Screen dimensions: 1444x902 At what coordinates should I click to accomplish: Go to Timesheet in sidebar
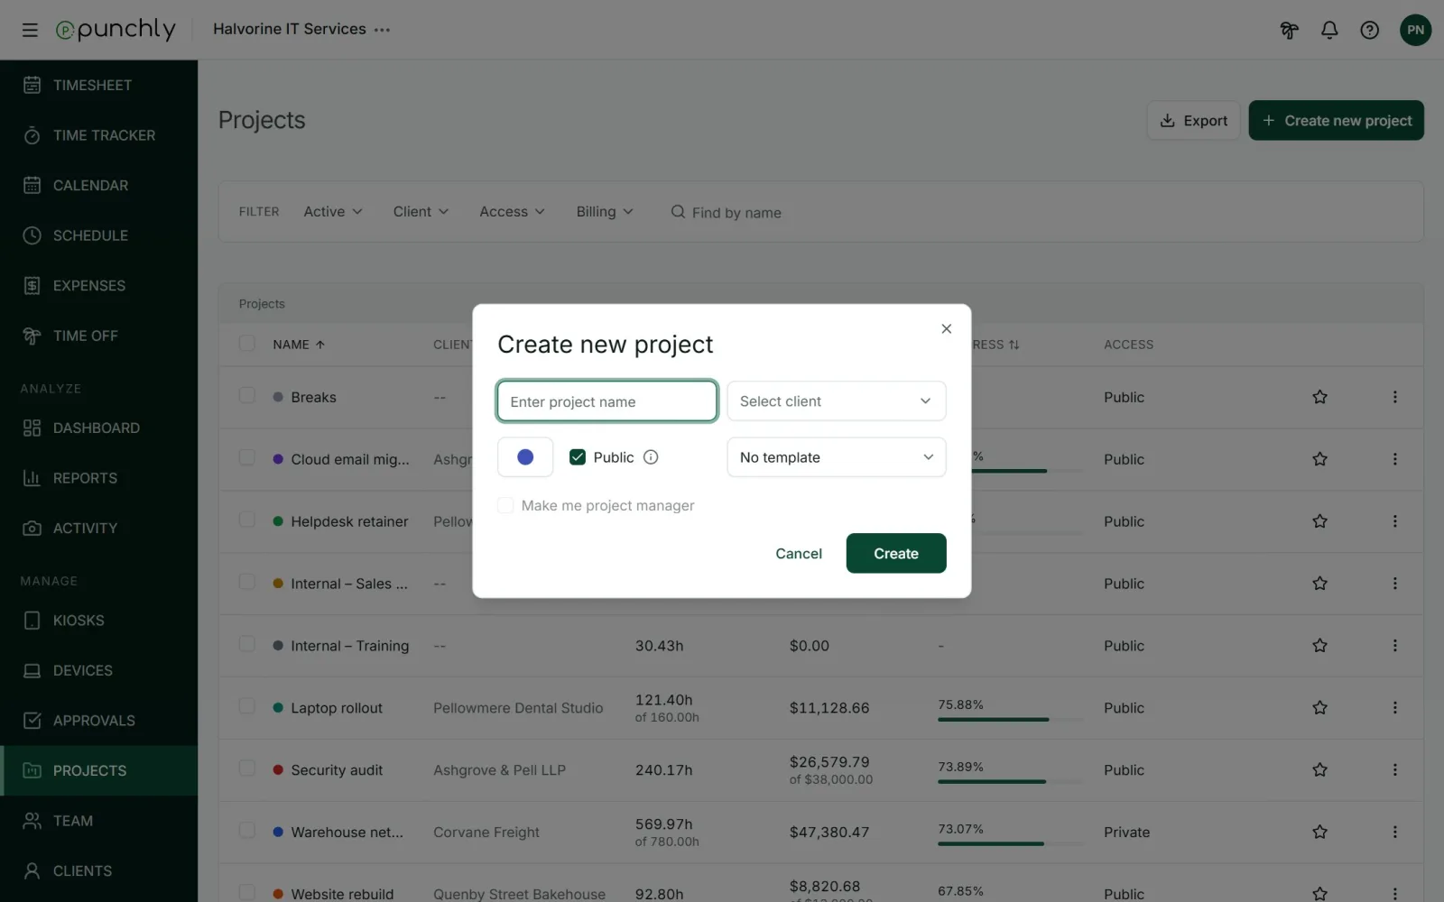click(98, 85)
